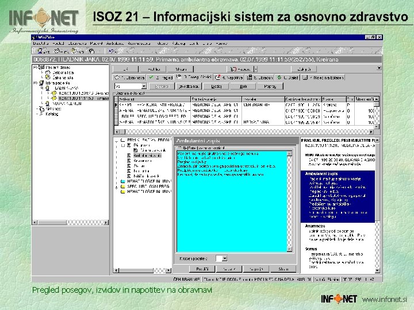Expand the 'SPEC. UROLOŠKI PREGLED' folder node

pyautogui.click(x=116, y=187)
